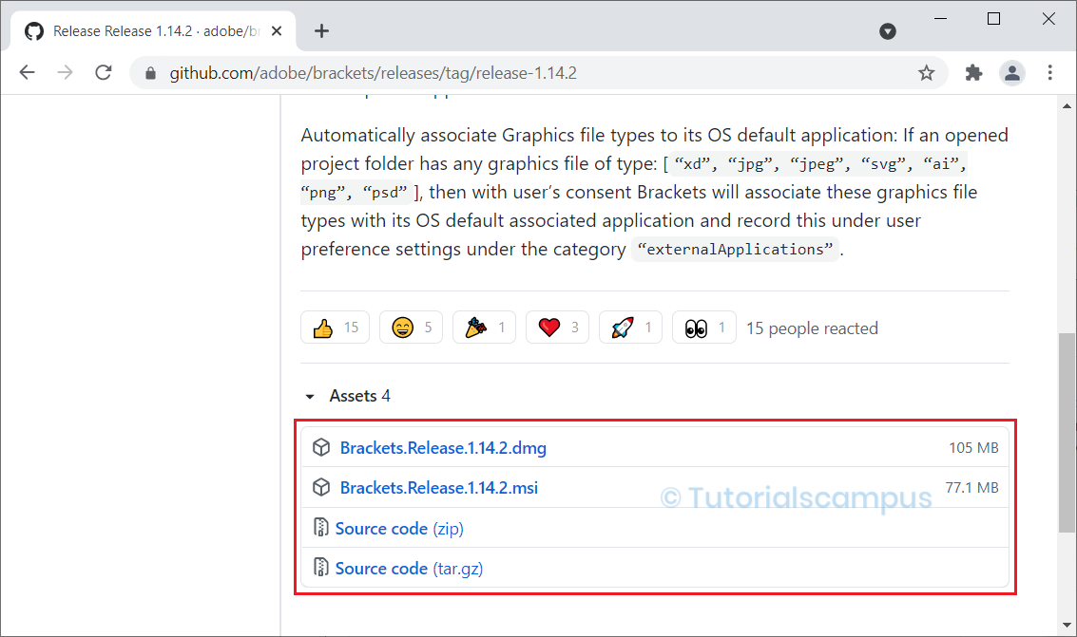Go back to the previous page

click(27, 73)
